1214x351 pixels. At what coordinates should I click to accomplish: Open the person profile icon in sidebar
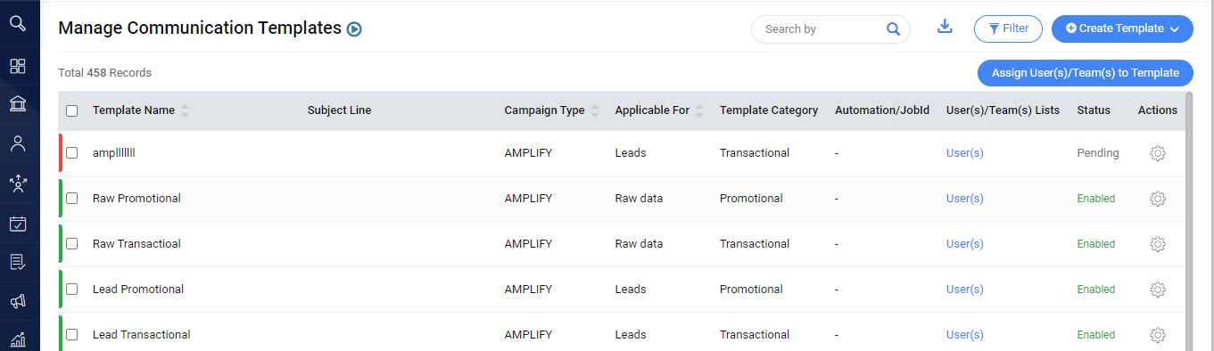[x=18, y=144]
